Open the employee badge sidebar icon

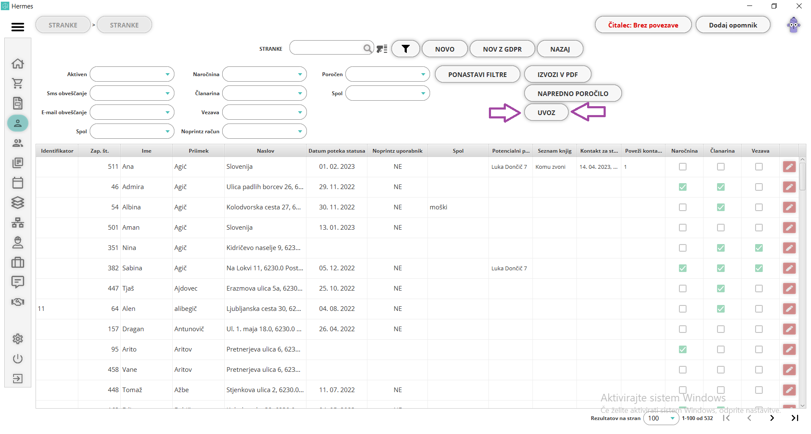[18, 242]
